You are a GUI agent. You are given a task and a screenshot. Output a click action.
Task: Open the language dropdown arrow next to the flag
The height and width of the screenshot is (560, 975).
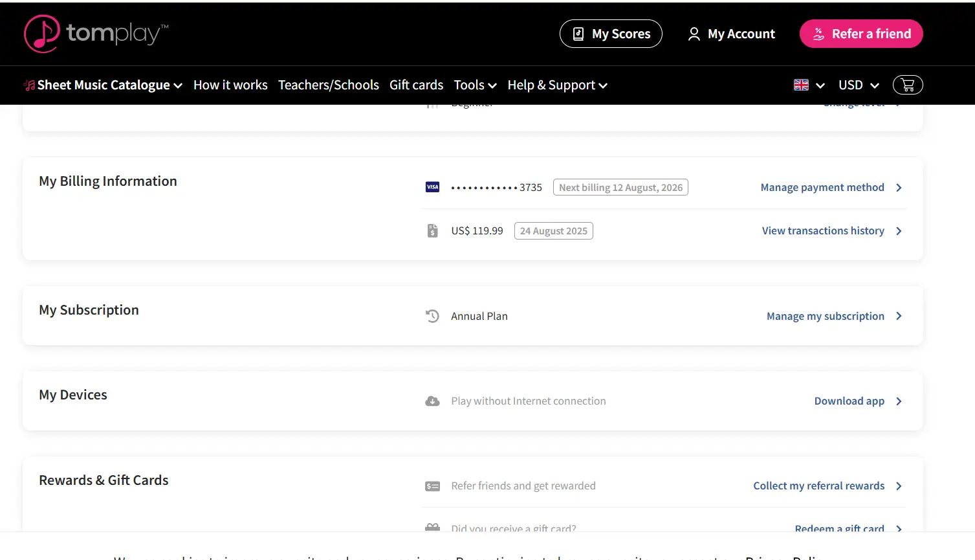click(x=820, y=85)
